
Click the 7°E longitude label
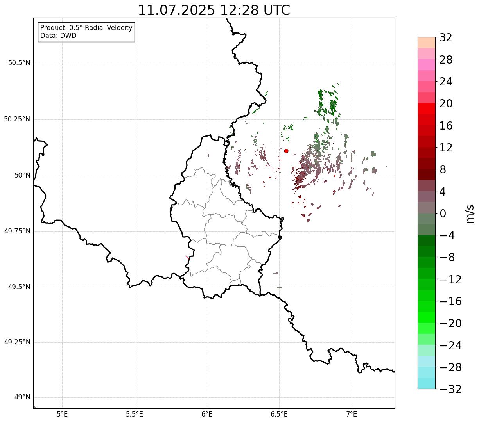352,414
